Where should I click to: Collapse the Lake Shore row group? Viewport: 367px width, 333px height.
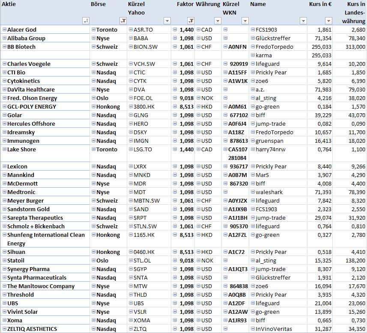(x=4, y=149)
